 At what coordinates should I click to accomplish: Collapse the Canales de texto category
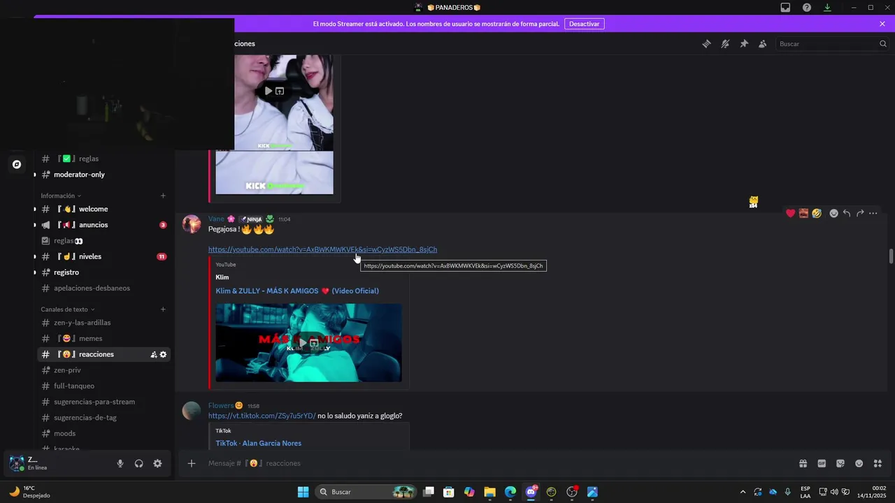68,309
